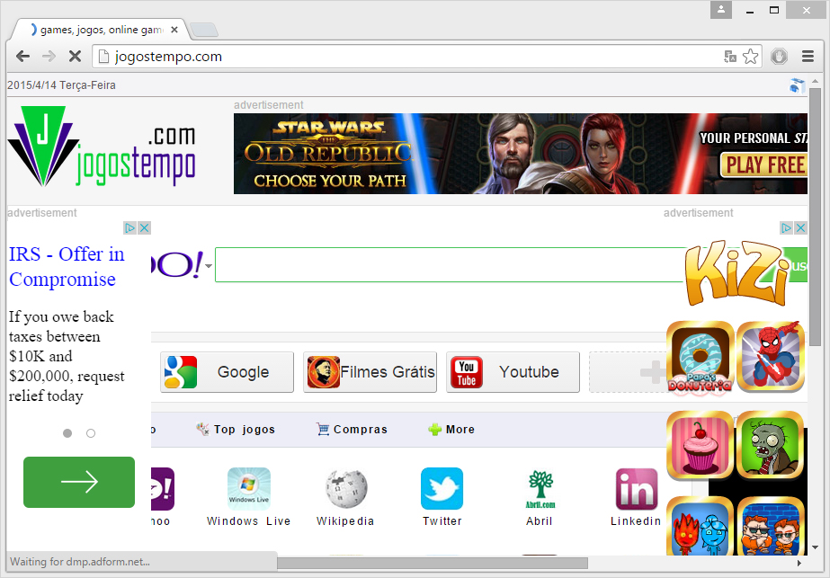The image size is (830, 578).
Task: Open the Google shortcut button
Action: coord(227,372)
